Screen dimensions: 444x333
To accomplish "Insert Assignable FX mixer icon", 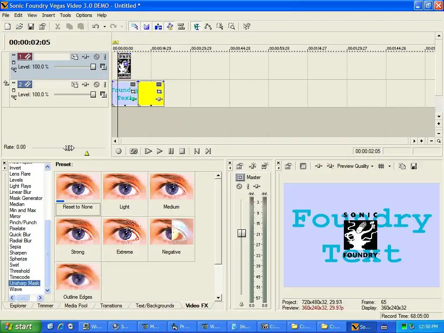I will click(x=253, y=166).
